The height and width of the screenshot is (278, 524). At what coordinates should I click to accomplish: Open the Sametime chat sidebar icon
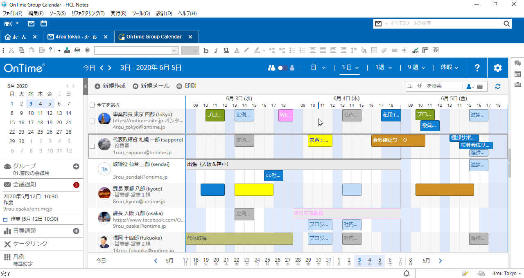coord(517,63)
